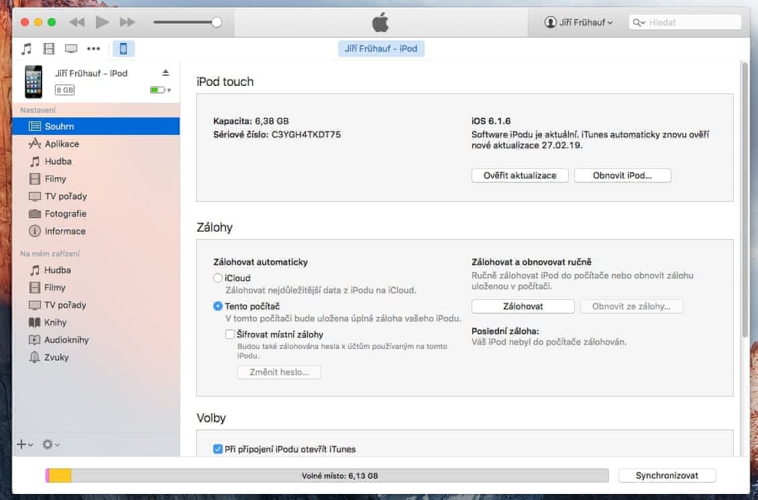
Task: Click the Informace info icon
Action: pyautogui.click(x=35, y=231)
